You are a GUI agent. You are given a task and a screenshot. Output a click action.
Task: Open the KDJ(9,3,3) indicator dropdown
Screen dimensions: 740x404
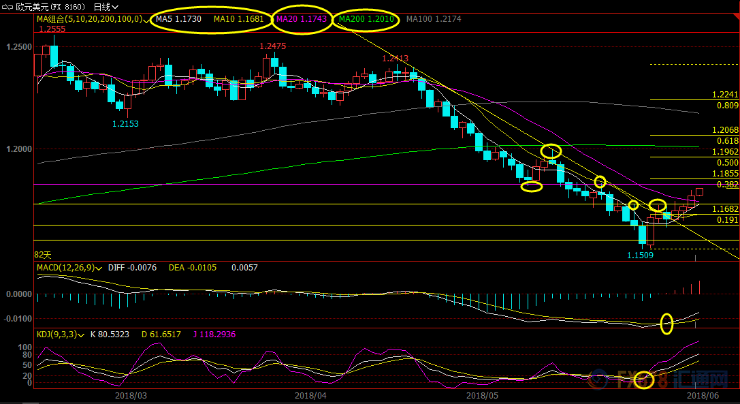pos(80,336)
